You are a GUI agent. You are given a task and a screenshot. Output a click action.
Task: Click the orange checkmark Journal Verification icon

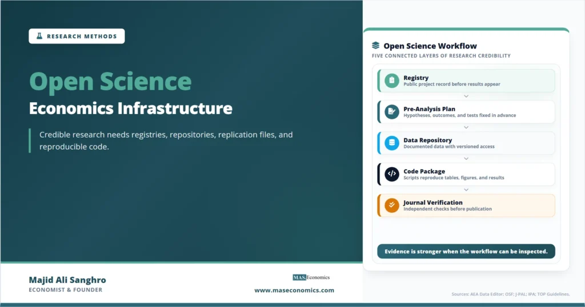point(392,205)
